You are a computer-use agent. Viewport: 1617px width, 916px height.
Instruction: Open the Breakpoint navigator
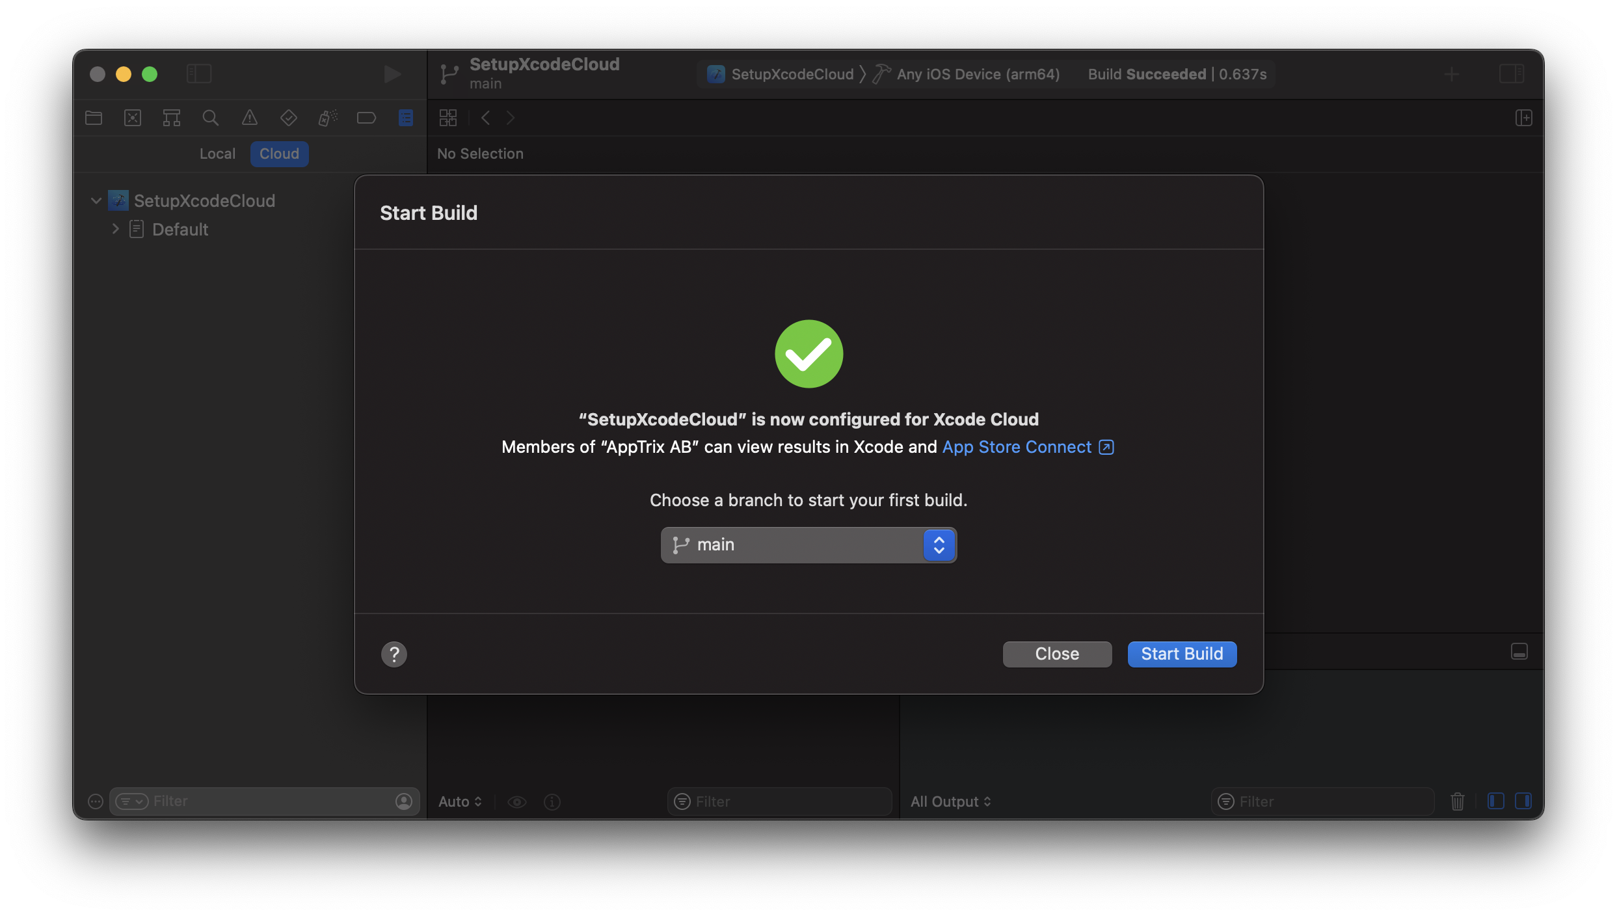(x=367, y=118)
